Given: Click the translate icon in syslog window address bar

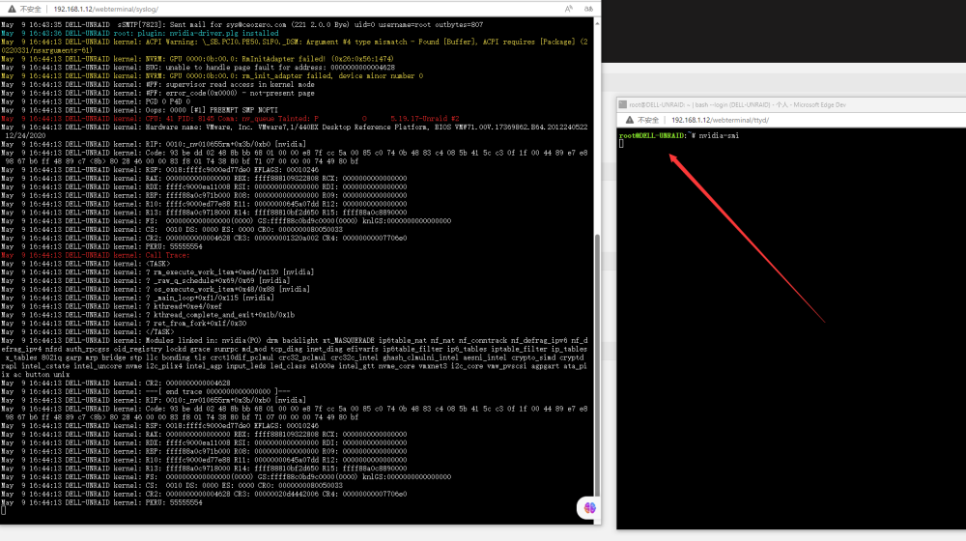Looking at the screenshot, I should (x=589, y=9).
